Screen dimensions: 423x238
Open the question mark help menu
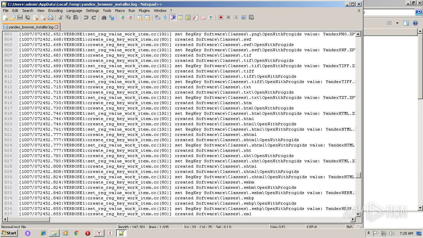[x=171, y=11]
